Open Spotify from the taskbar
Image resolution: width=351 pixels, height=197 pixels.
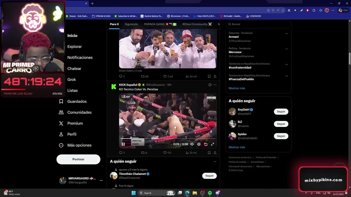tap(210, 193)
